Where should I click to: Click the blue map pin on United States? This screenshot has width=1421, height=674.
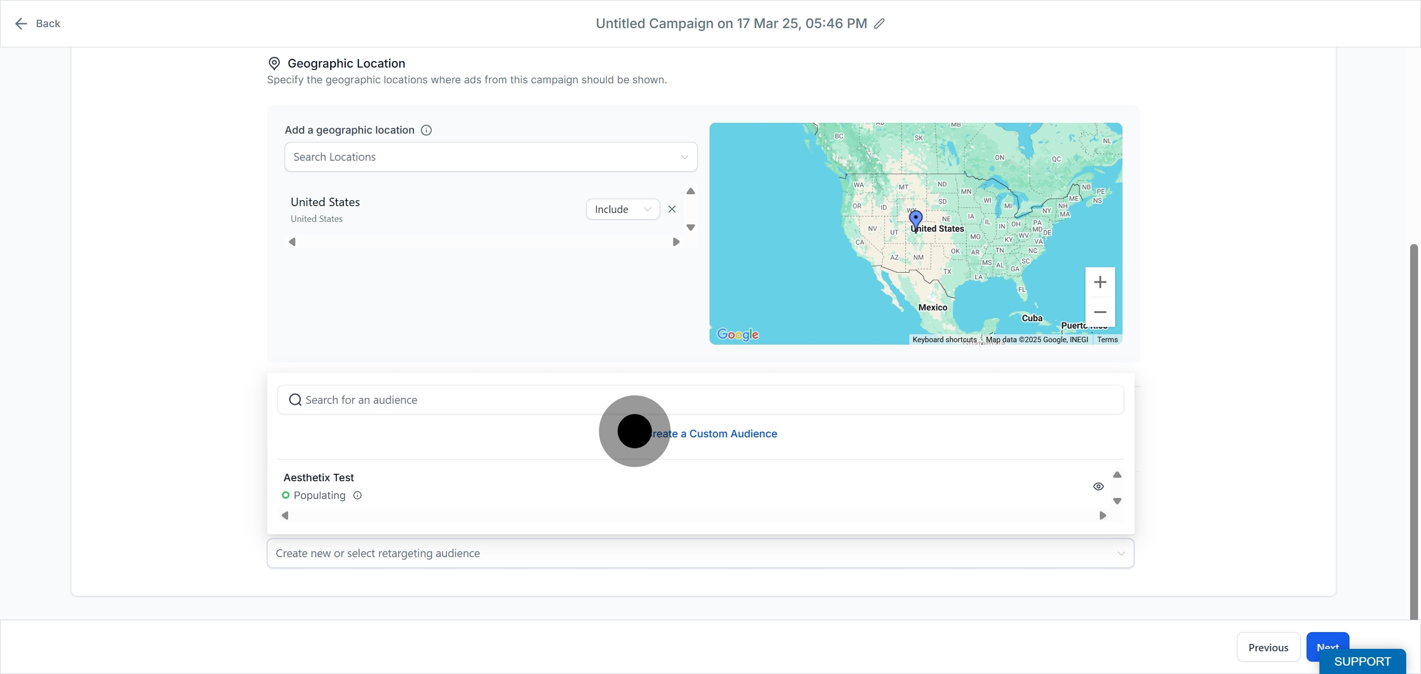[x=915, y=219]
